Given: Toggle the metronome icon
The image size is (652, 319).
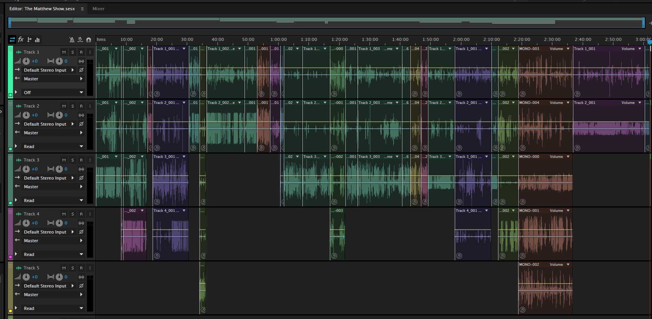Looking at the screenshot, I should coord(72,40).
